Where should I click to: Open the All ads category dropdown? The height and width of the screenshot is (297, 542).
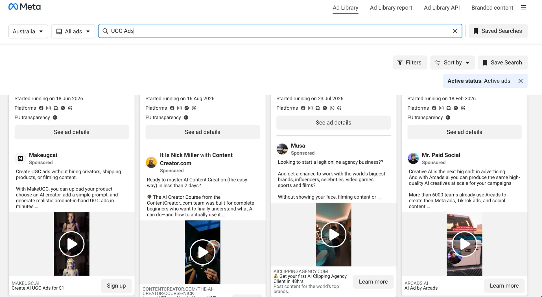(x=73, y=31)
